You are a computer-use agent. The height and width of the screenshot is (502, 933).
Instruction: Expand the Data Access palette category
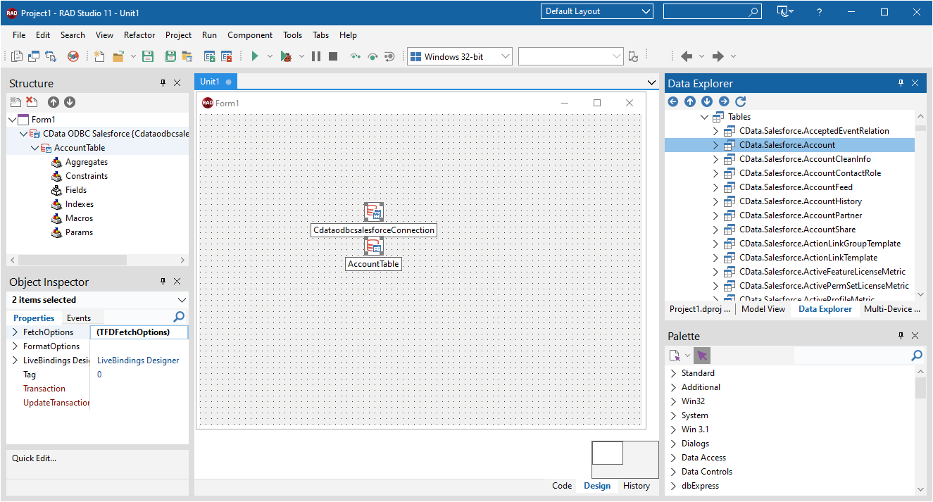(x=673, y=458)
